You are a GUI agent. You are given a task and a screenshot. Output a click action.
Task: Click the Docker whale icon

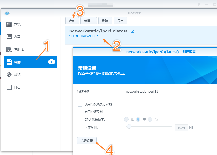[7, 13]
